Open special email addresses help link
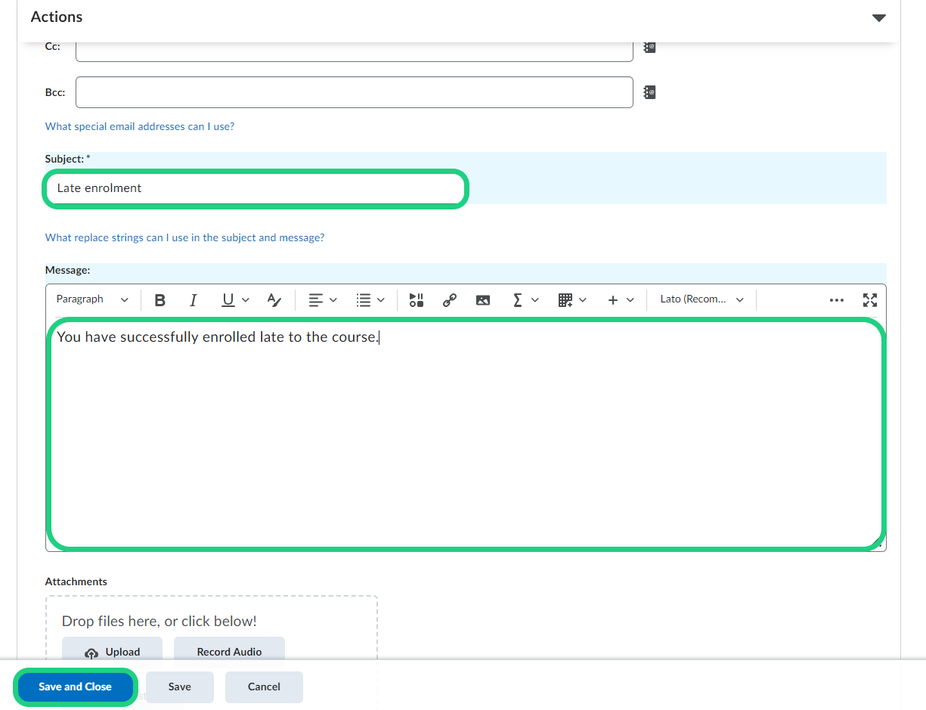The height and width of the screenshot is (710, 926). pyautogui.click(x=140, y=126)
